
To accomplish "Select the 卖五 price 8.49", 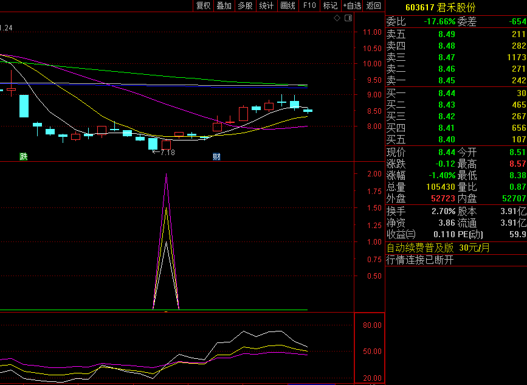I will coord(447,34).
